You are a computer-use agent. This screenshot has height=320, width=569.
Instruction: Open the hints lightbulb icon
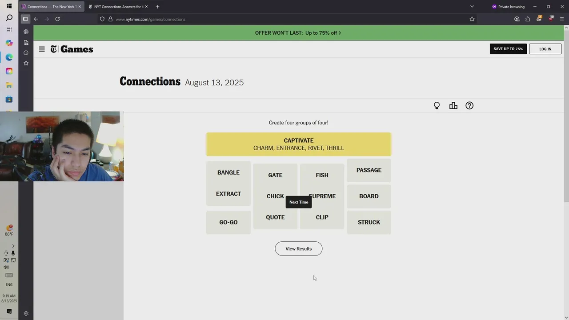tap(437, 105)
